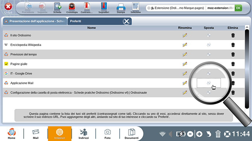Go back with the Precedente button
This screenshot has height=141, width=252.
click(x=28, y=8)
